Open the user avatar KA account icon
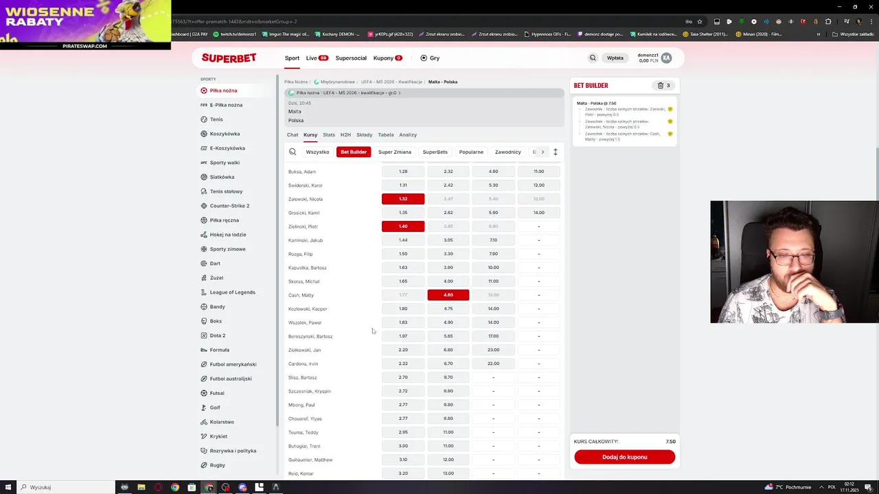Screen dimensions: 879x494 [x=666, y=58]
